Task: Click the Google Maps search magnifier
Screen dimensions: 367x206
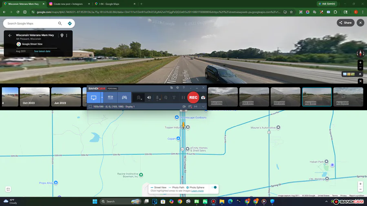Action: click(x=60, y=23)
